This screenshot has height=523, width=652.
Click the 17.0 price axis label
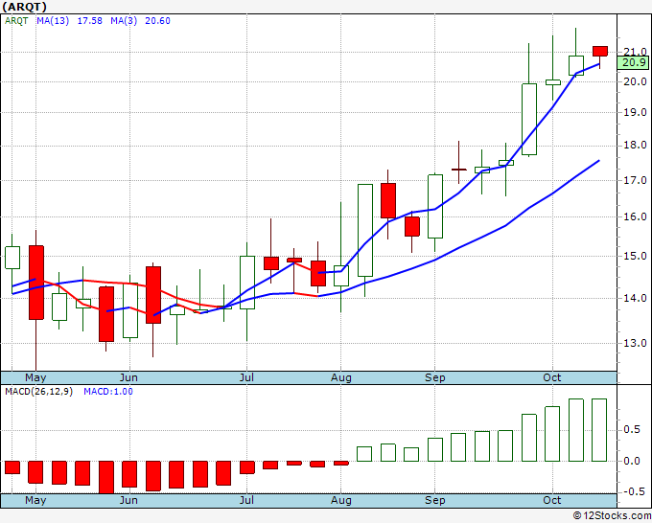click(635, 180)
